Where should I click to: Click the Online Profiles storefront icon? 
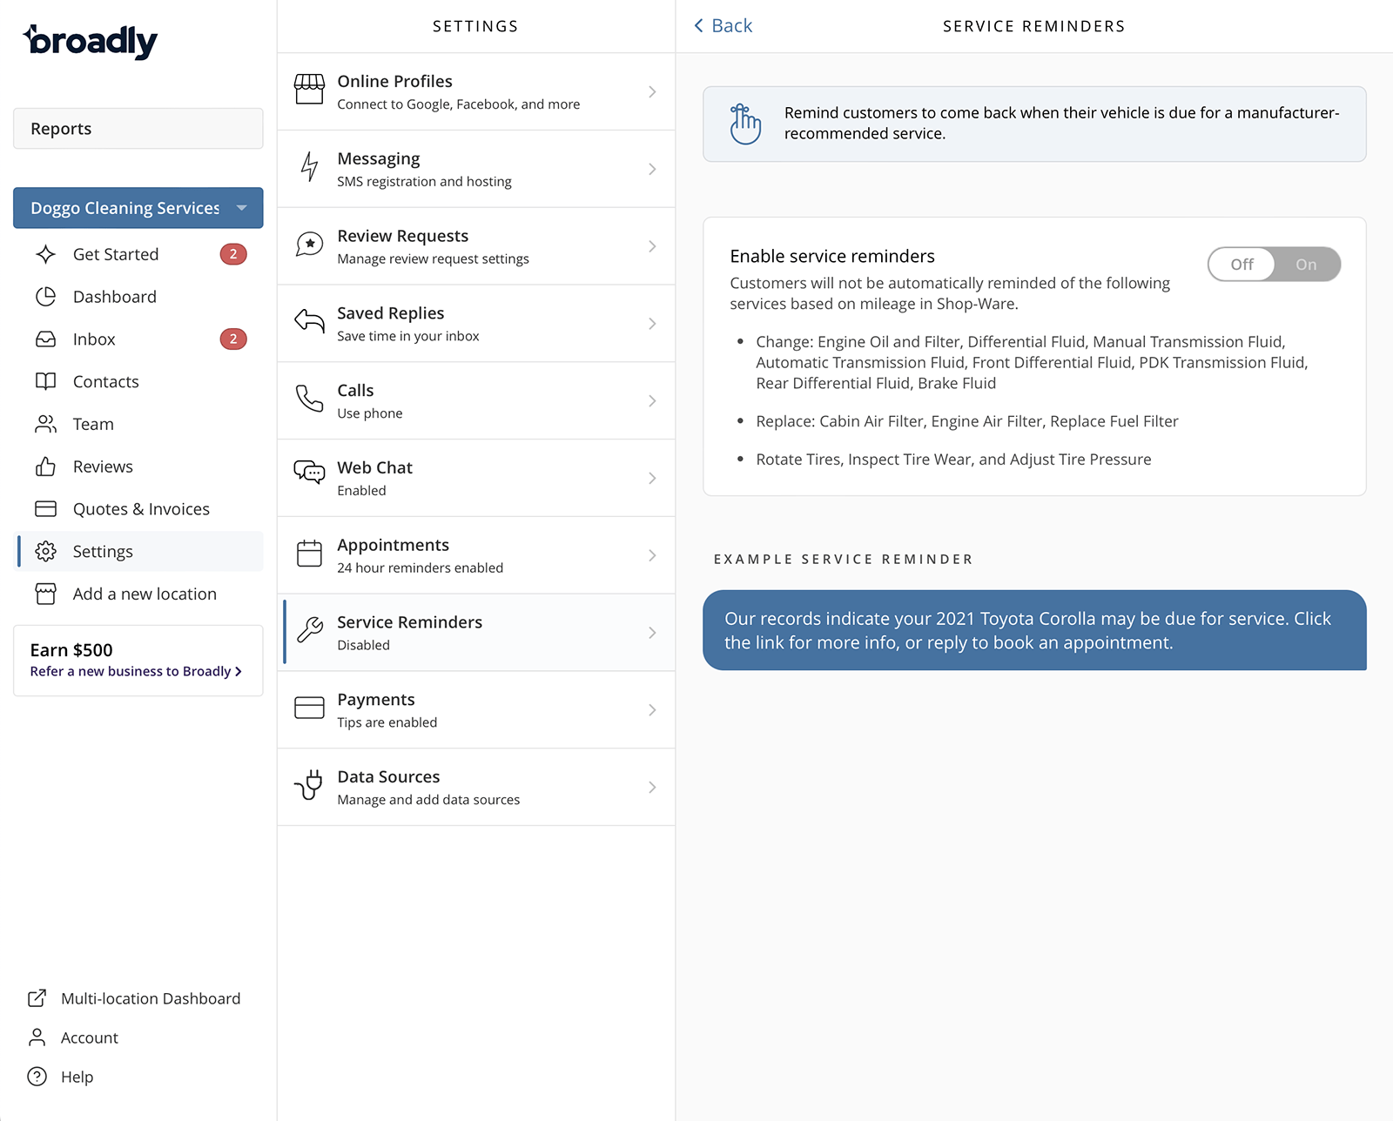click(x=309, y=90)
